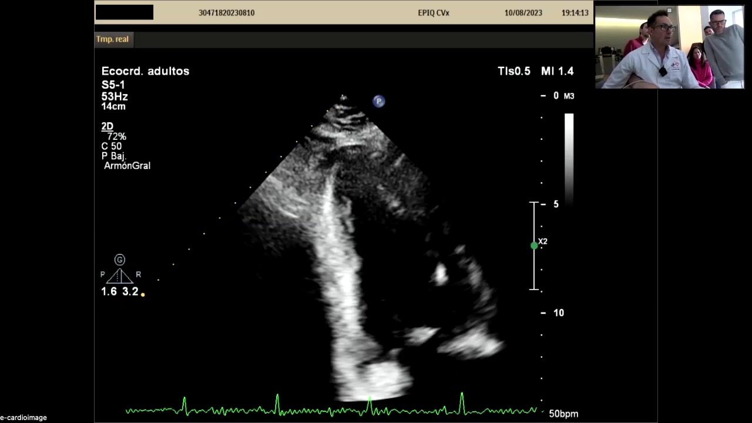The image size is (752, 423).
Task: Click the S5-1 transducer label
Action: coord(113,85)
